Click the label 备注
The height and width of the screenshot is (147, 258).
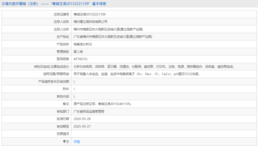pos(66,104)
